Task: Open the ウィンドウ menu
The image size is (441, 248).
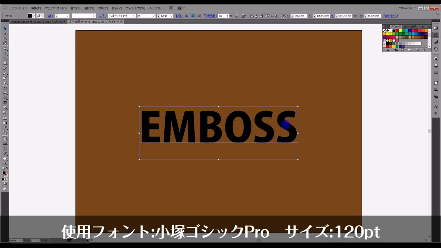Action: (135, 8)
